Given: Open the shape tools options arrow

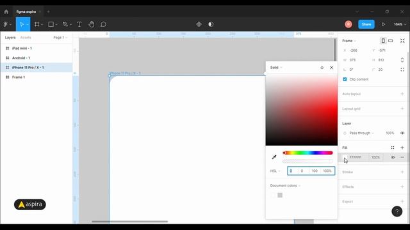Looking at the screenshot, I should (x=56, y=24).
